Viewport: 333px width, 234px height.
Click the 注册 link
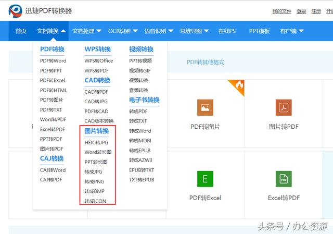click(x=316, y=11)
